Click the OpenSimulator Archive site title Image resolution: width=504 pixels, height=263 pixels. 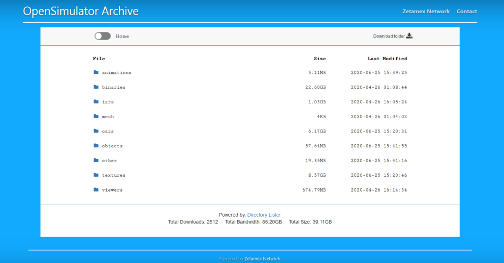pos(81,11)
